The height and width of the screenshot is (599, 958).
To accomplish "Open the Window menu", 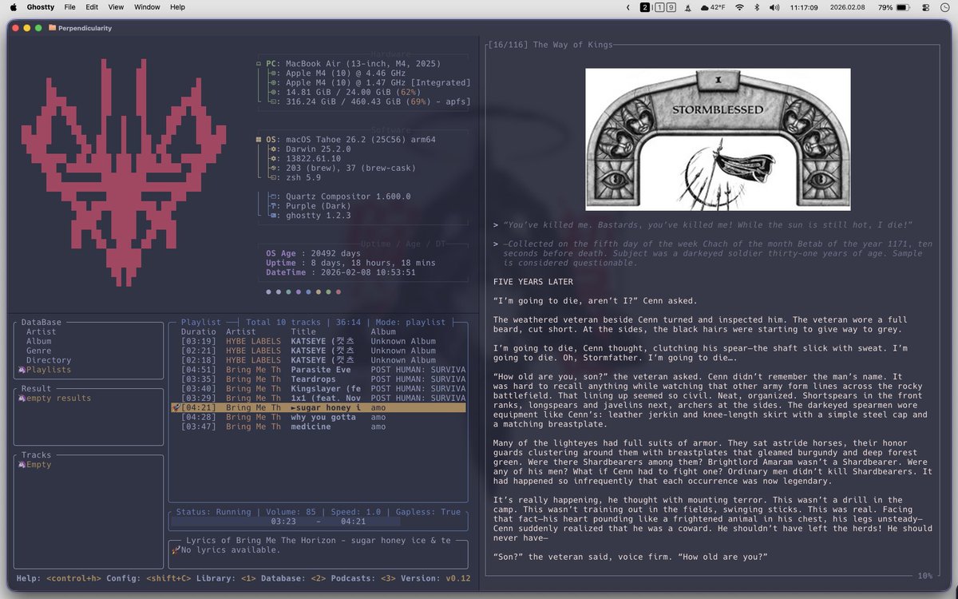I will click(147, 7).
